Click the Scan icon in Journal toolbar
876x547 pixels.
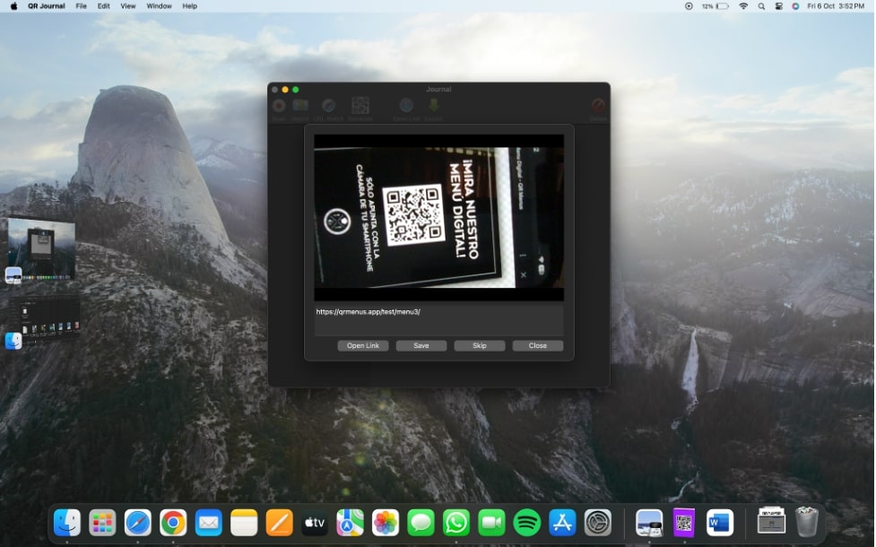279,106
